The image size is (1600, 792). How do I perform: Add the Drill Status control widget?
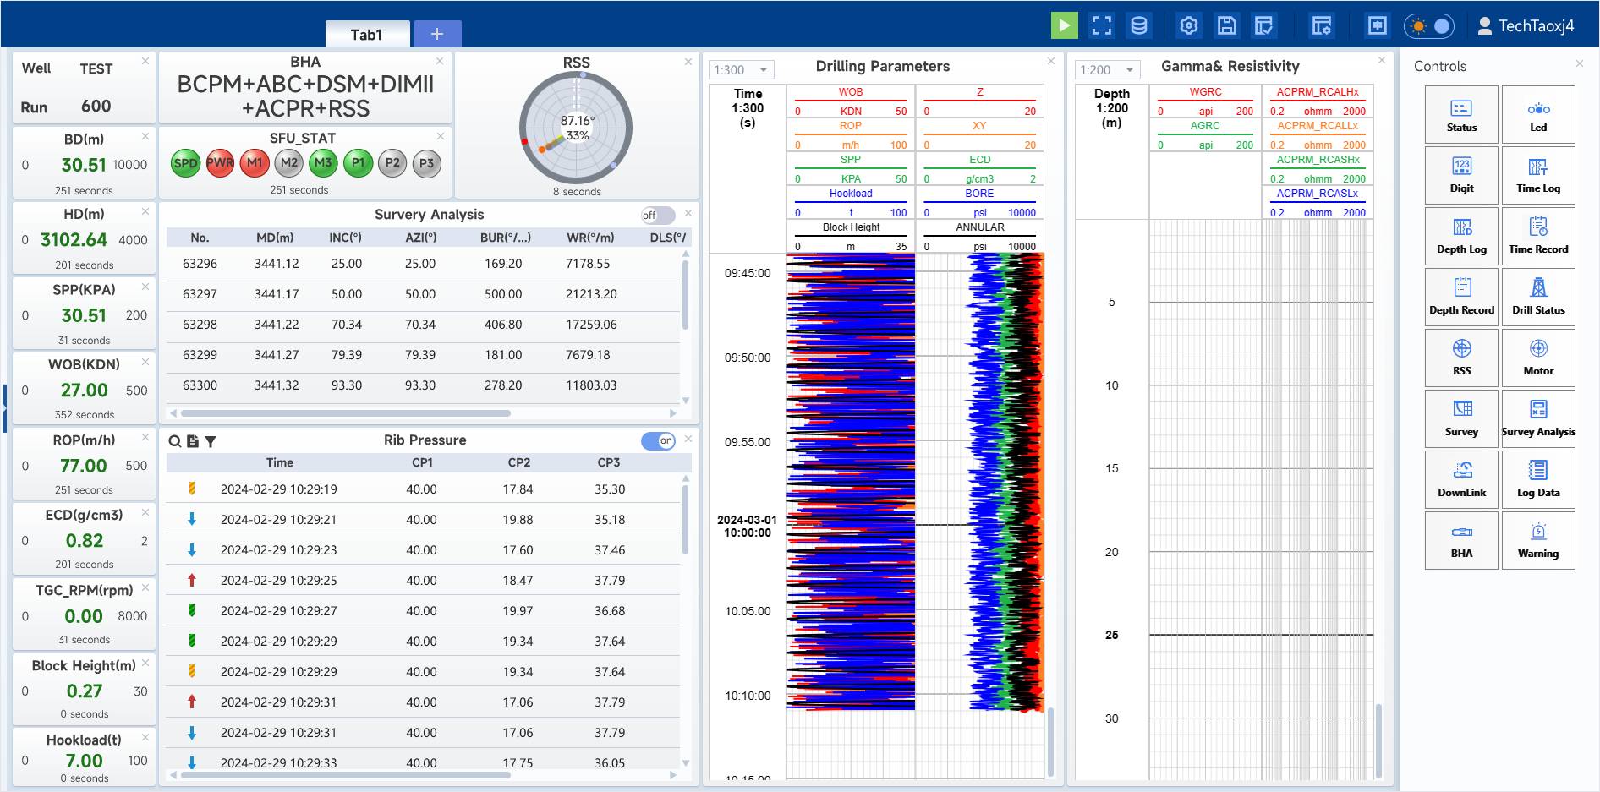tap(1538, 297)
